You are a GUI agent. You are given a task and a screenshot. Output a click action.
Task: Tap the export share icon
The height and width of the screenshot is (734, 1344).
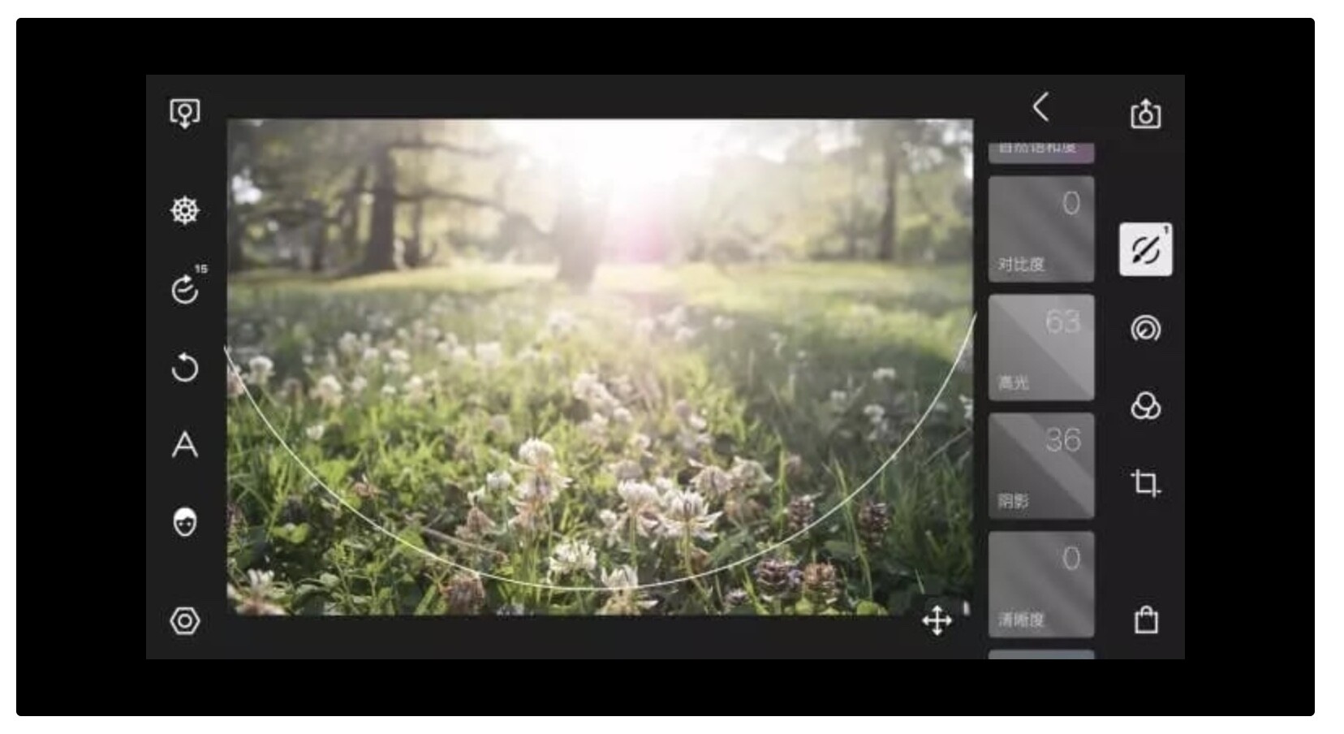(x=1145, y=113)
